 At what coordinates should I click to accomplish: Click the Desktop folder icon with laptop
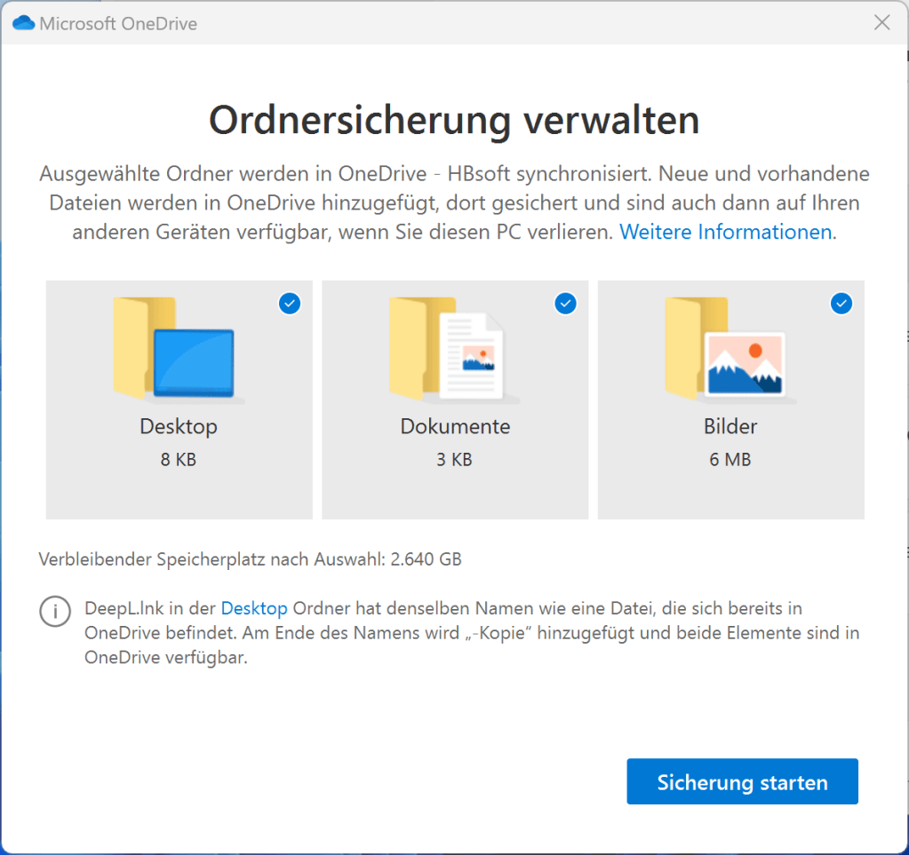coord(176,350)
